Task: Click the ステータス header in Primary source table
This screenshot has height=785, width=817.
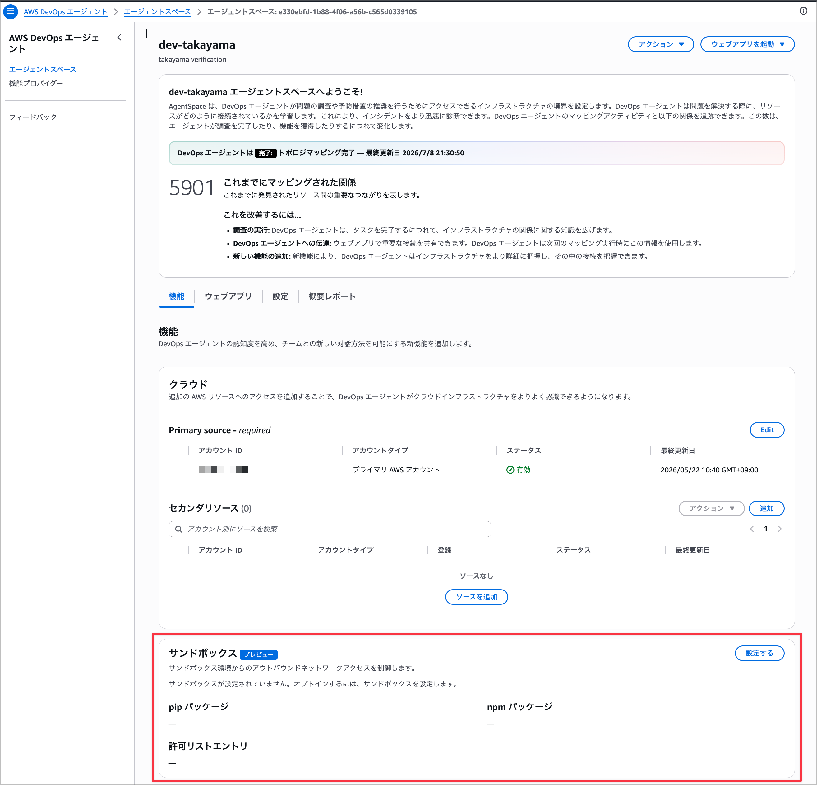Action: 524,450
